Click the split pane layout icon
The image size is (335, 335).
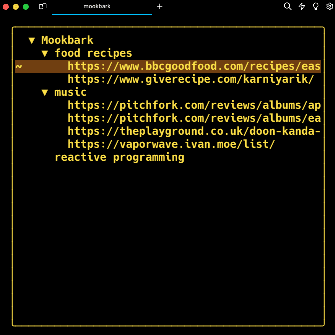[43, 6]
